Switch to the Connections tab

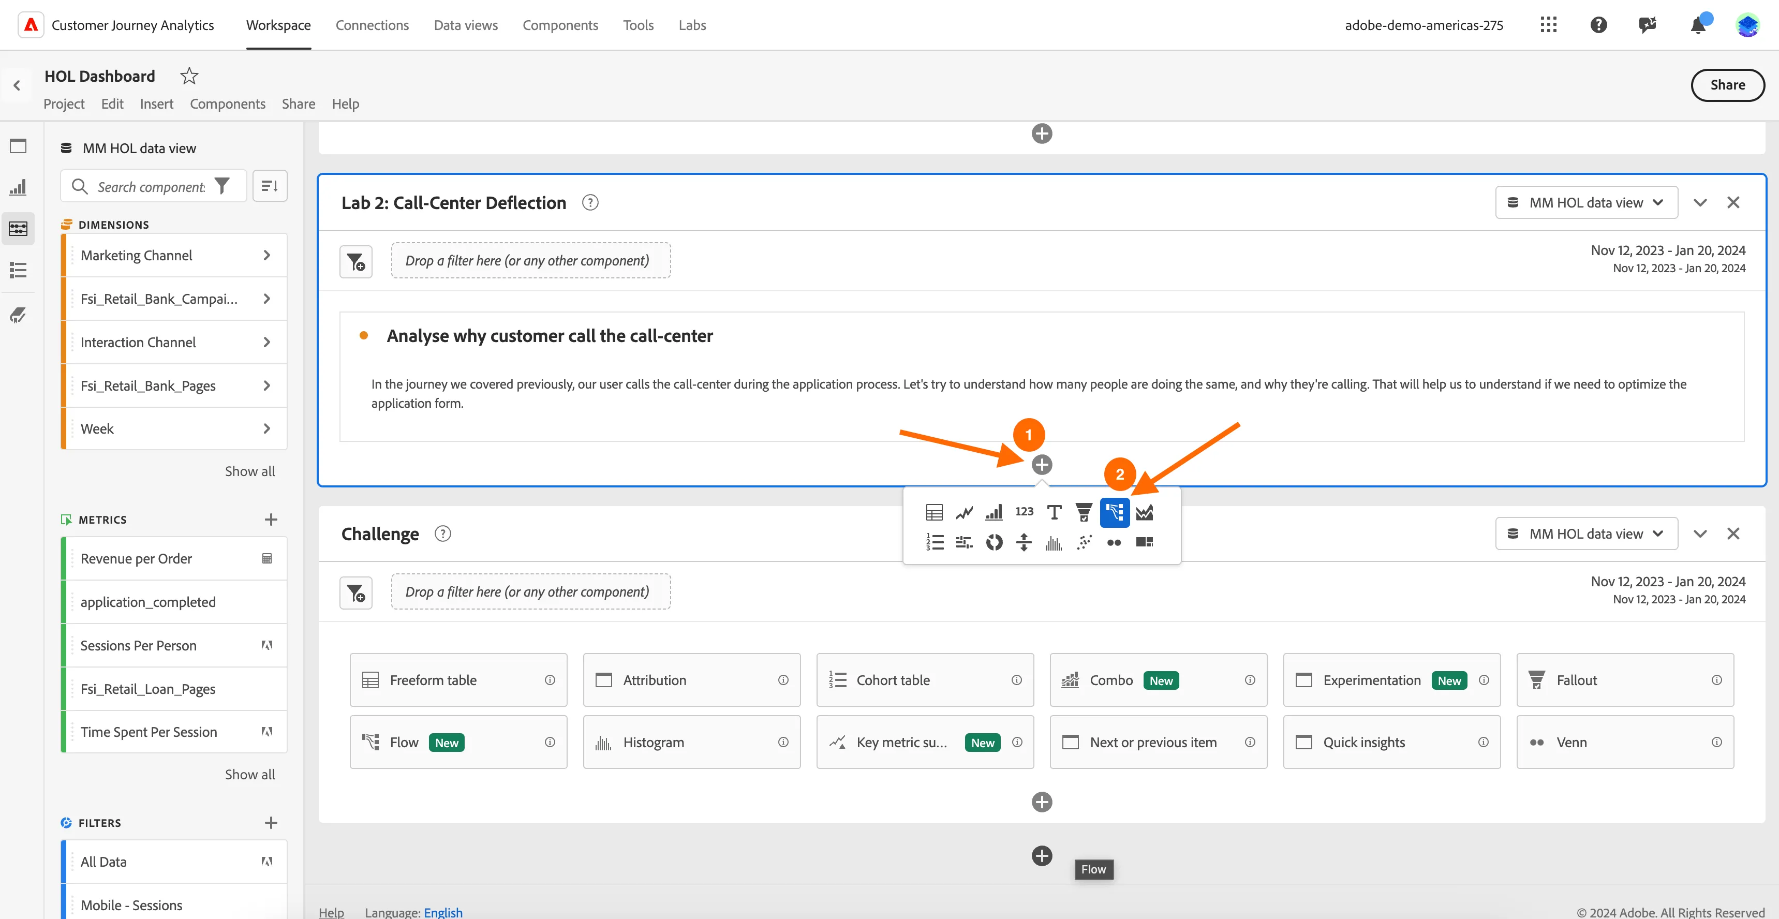[x=372, y=25]
